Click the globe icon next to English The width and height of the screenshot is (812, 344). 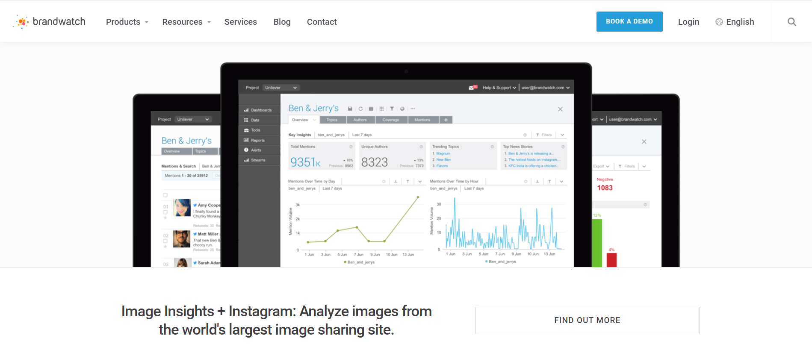(x=719, y=22)
